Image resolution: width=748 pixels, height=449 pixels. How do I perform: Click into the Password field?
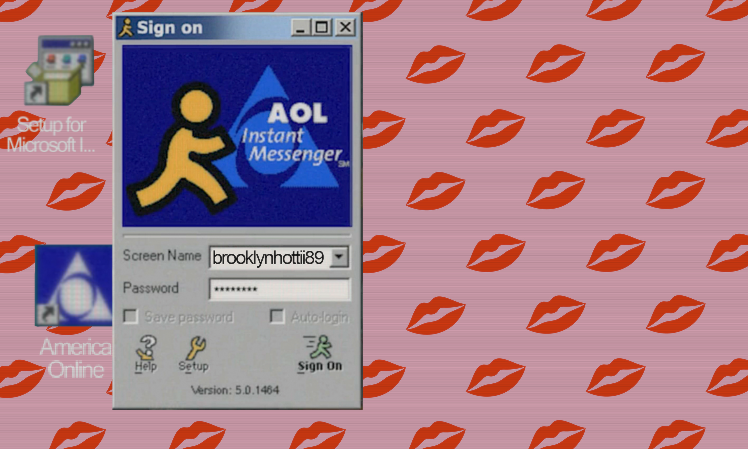pos(279,289)
